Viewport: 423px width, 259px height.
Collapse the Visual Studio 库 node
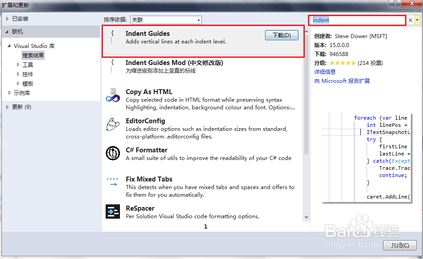click(9, 46)
